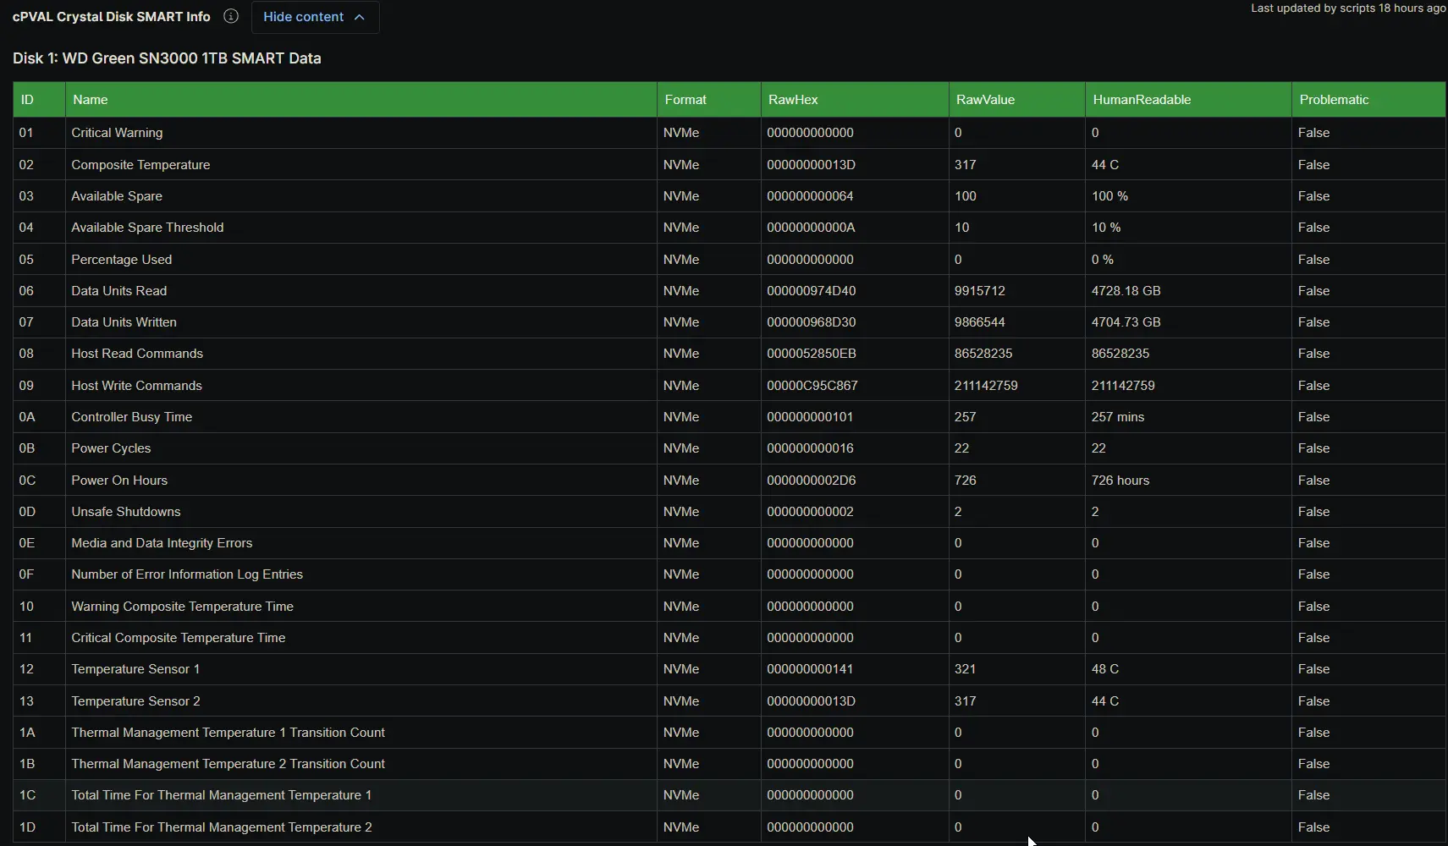Click raw hex 00000000000A
This screenshot has height=846, width=1448.
(x=811, y=228)
